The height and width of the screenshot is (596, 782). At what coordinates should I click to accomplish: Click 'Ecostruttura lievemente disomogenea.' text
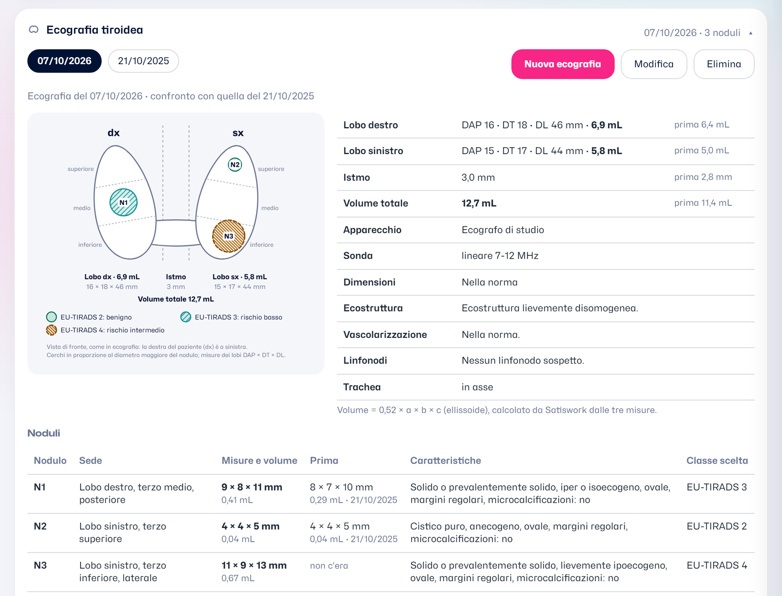click(550, 308)
